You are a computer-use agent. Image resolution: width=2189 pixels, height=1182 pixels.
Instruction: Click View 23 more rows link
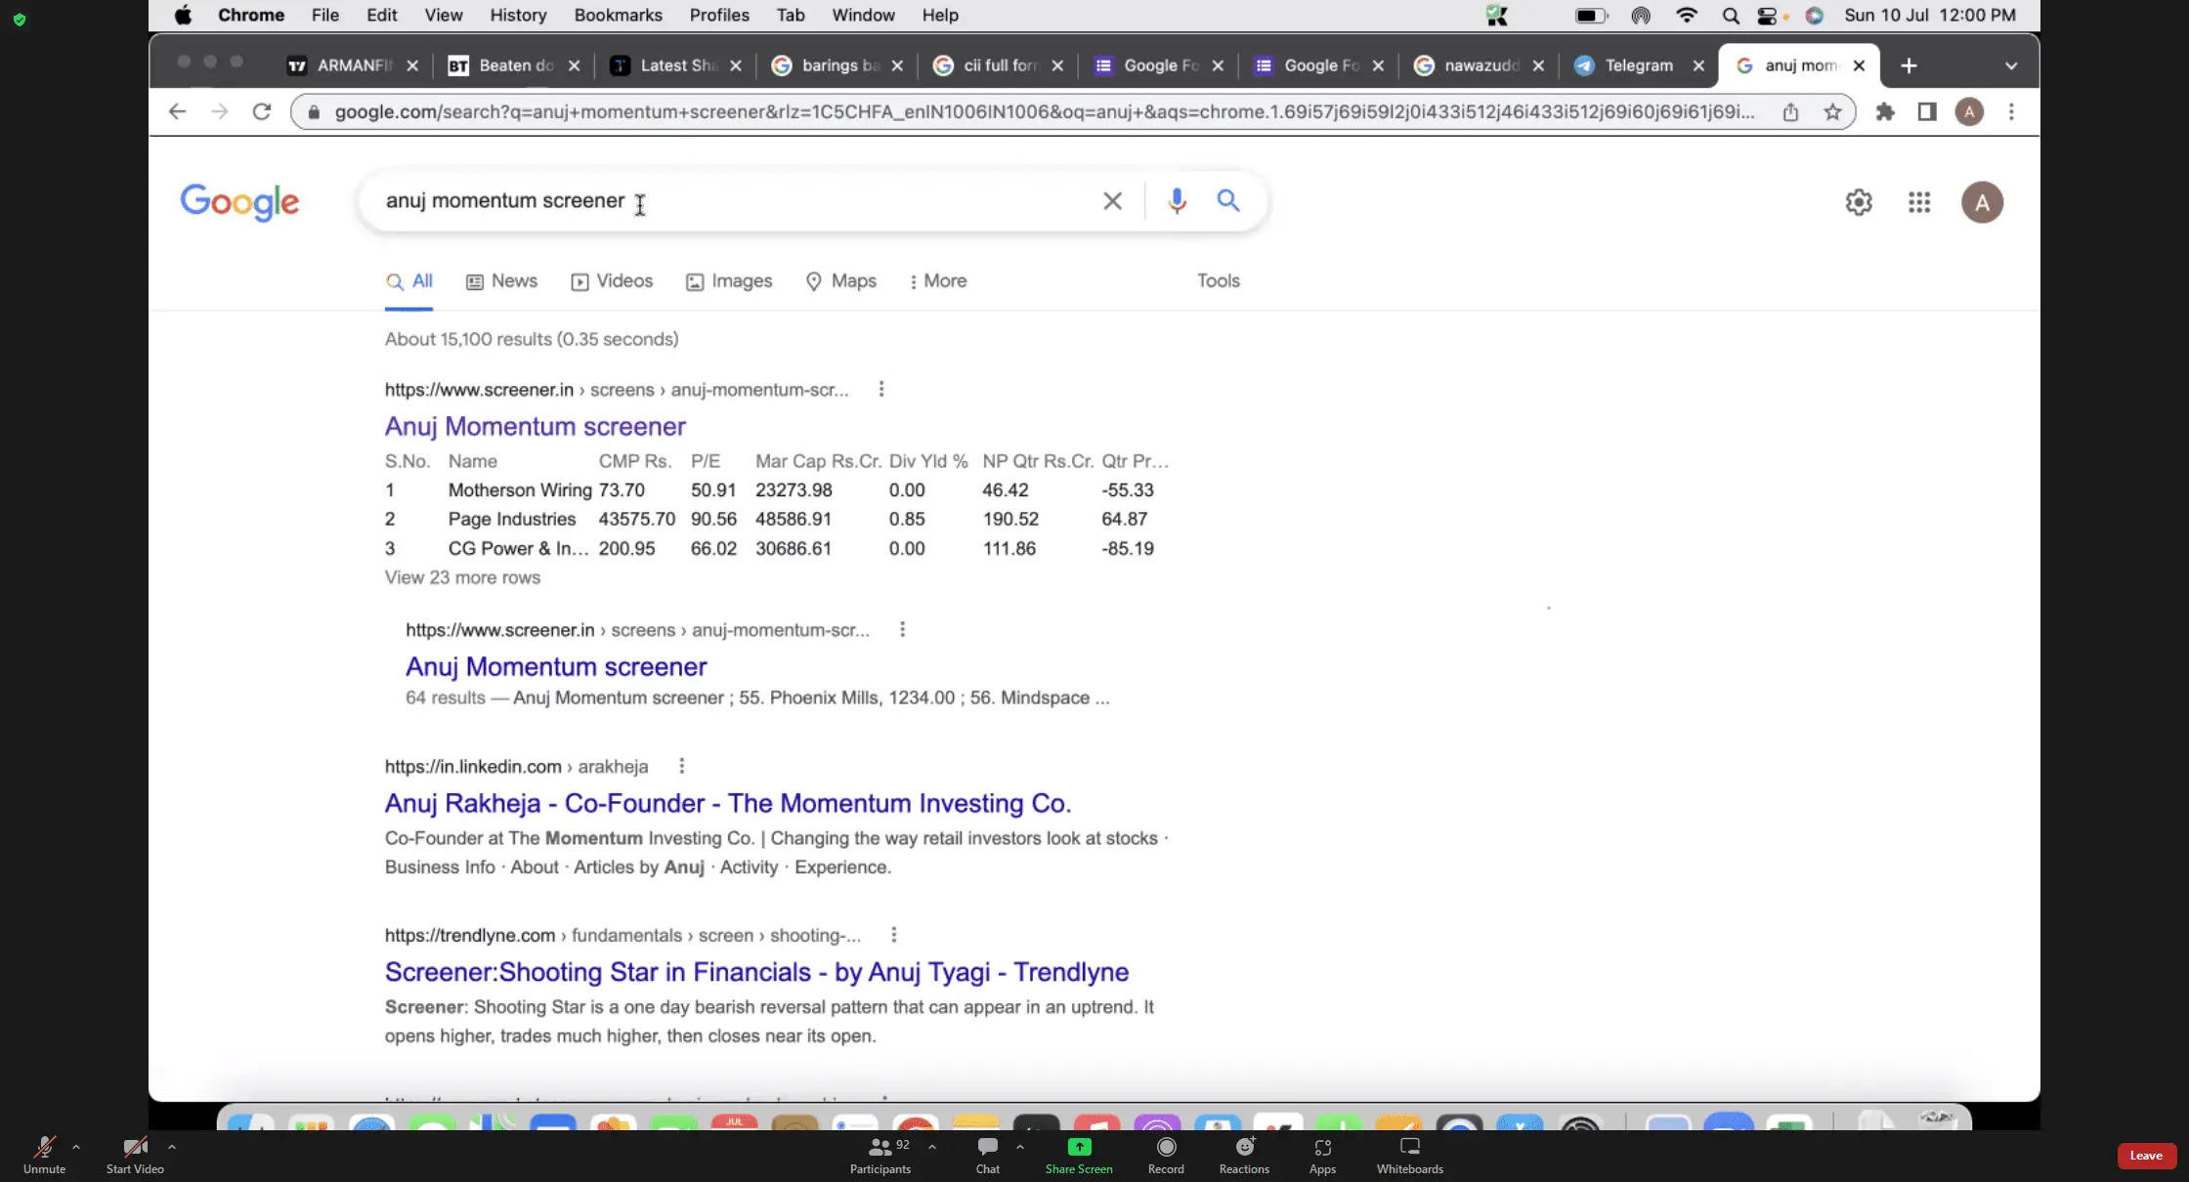(462, 577)
